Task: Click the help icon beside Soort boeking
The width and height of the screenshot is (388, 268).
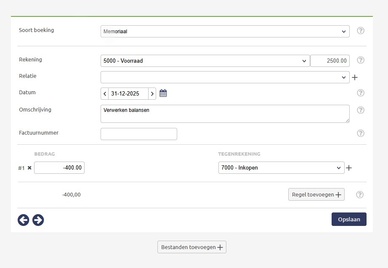Action: (x=360, y=31)
